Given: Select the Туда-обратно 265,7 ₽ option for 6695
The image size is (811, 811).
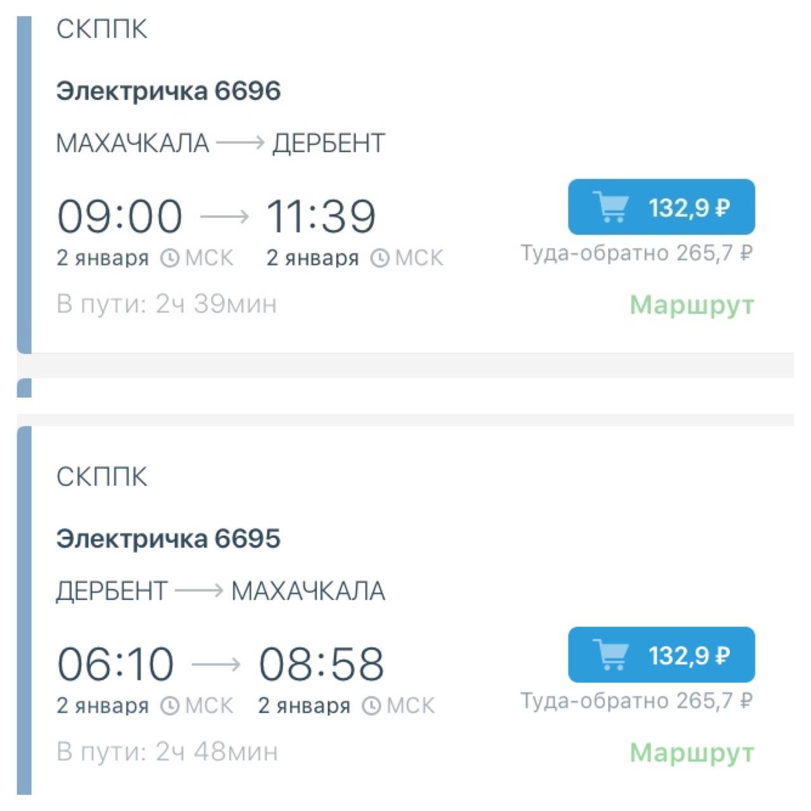Looking at the screenshot, I should (x=636, y=701).
